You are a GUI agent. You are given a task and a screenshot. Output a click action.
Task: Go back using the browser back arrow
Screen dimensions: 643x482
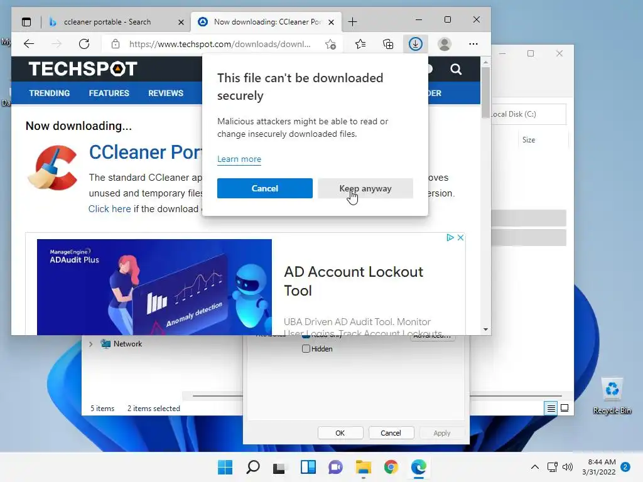29,44
